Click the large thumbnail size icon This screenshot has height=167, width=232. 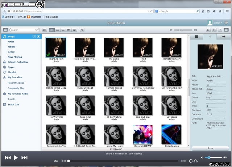click(195, 30)
